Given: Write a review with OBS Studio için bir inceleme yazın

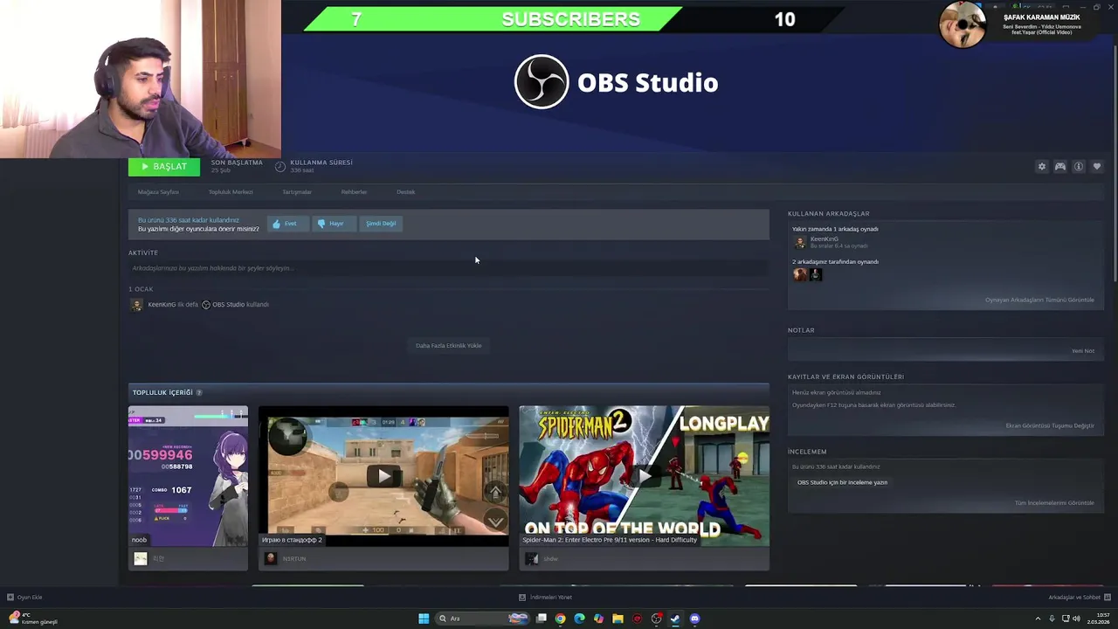Looking at the screenshot, I should [x=842, y=482].
